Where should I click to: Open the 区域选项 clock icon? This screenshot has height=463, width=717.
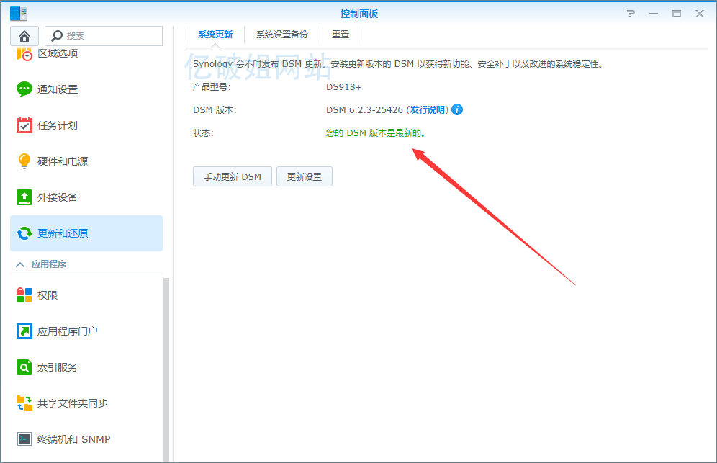coord(24,53)
